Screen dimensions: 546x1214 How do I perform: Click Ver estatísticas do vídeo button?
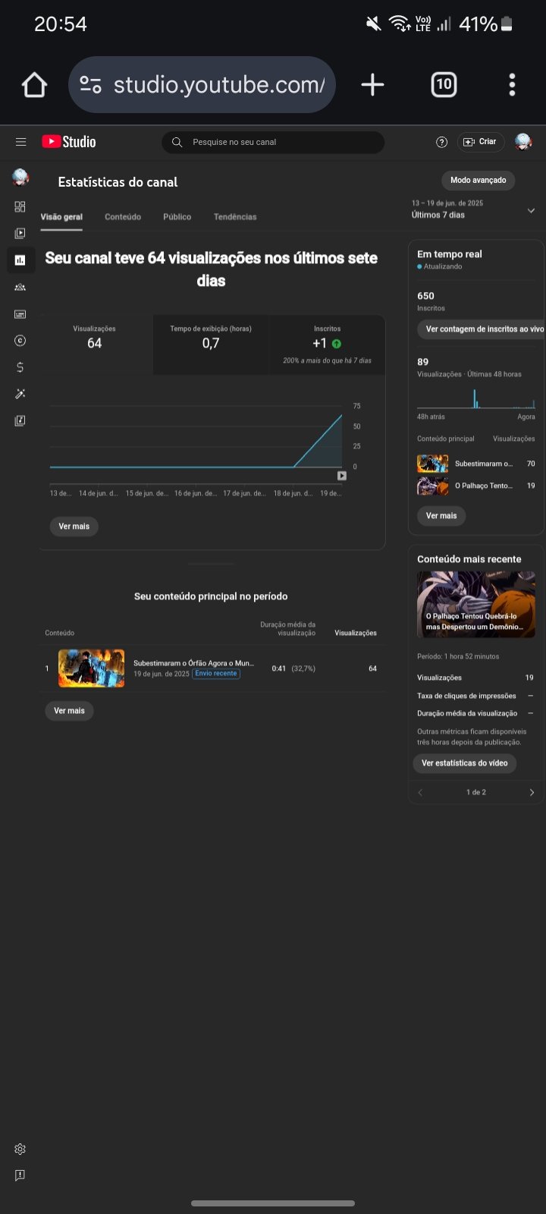click(x=465, y=763)
